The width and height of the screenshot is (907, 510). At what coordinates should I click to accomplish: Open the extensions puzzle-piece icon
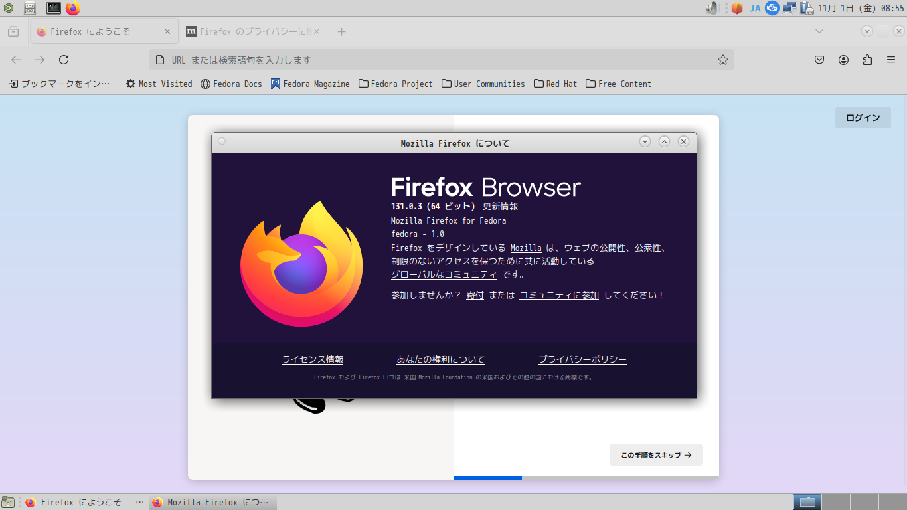[x=867, y=60]
